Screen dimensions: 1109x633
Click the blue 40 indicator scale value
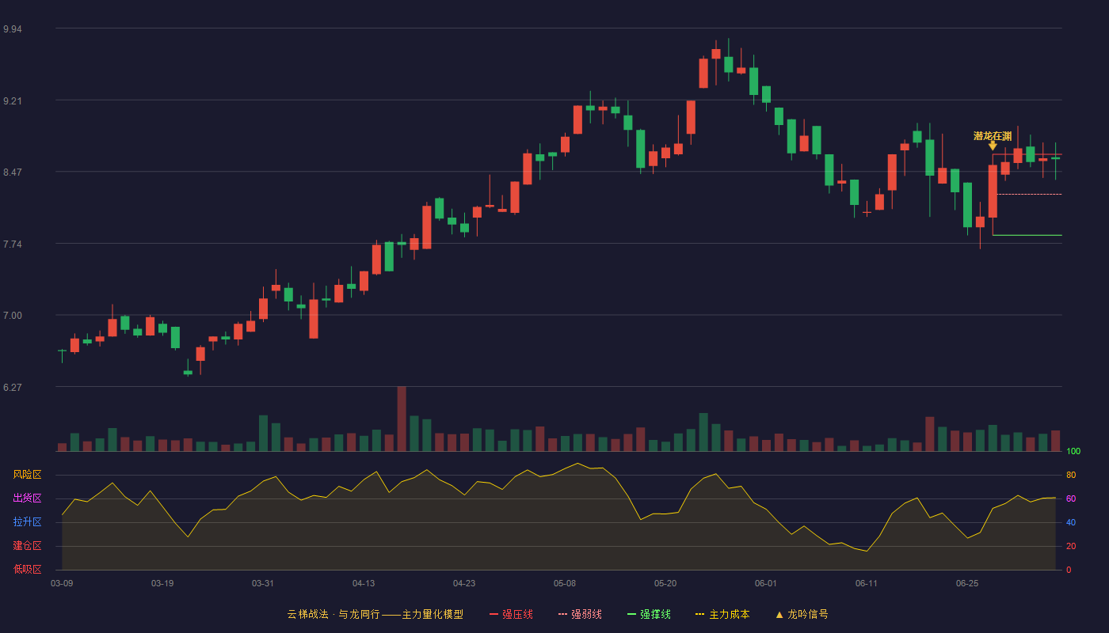click(x=1071, y=522)
